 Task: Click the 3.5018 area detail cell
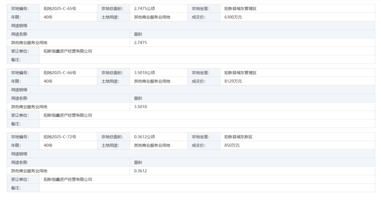pyautogui.click(x=140, y=107)
